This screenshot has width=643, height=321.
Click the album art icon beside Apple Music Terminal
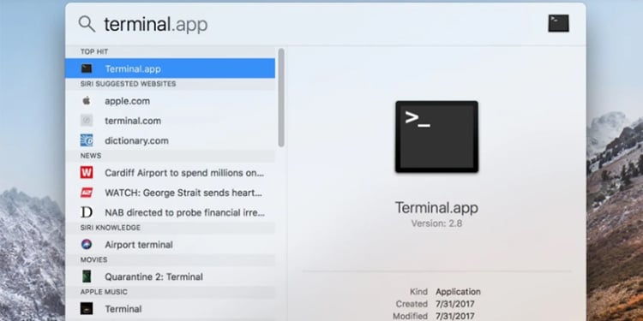[87, 309]
